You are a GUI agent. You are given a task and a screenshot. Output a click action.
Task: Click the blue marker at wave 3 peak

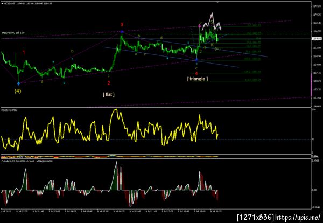[122, 32]
